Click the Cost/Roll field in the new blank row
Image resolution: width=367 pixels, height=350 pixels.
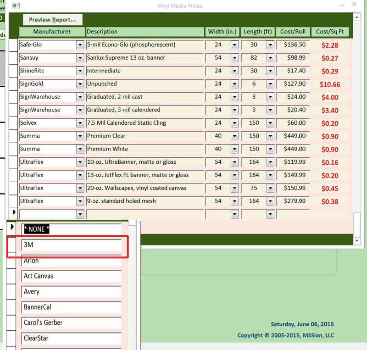point(293,214)
